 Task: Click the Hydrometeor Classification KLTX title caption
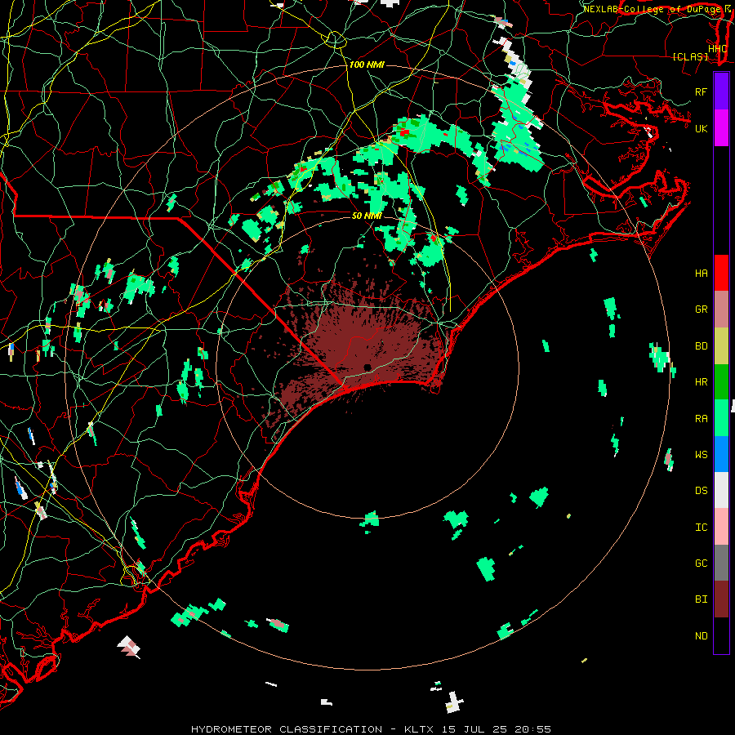(371, 729)
